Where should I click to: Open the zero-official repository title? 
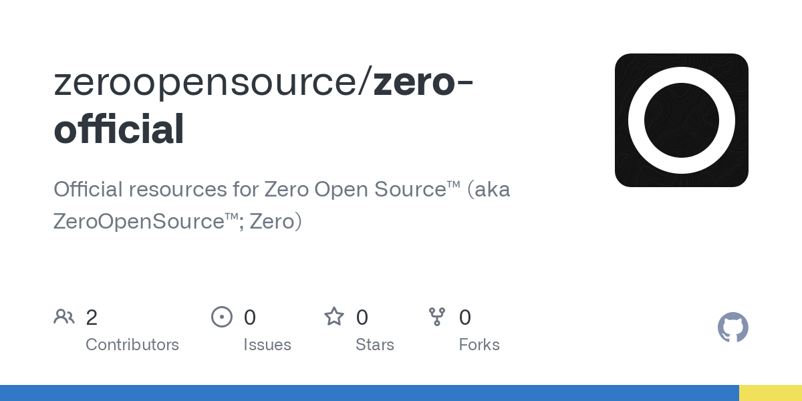264,106
